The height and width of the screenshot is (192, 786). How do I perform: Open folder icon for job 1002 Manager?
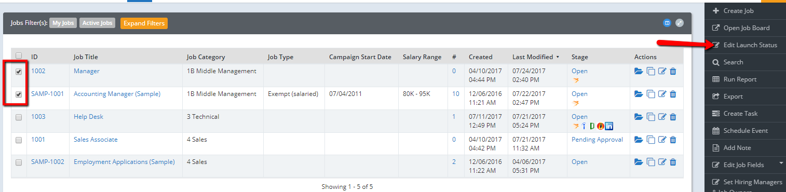click(x=639, y=71)
